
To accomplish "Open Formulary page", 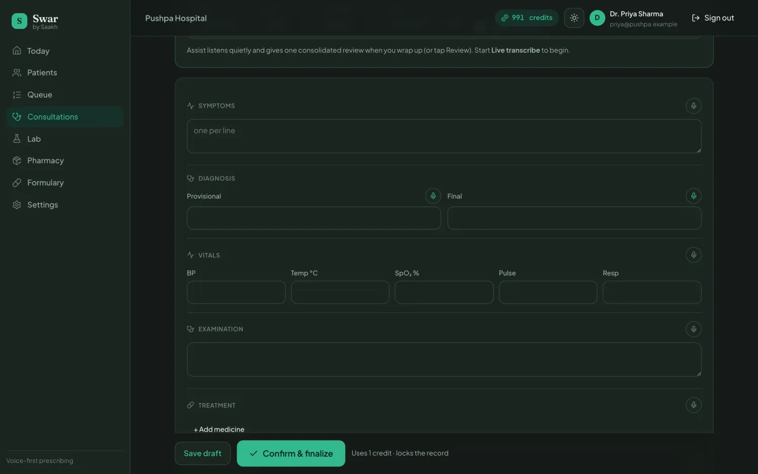I will click(65, 183).
